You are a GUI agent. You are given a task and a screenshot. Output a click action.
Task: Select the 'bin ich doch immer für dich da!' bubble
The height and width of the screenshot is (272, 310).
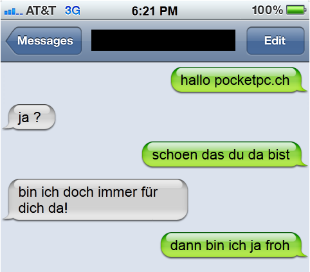coord(95,200)
